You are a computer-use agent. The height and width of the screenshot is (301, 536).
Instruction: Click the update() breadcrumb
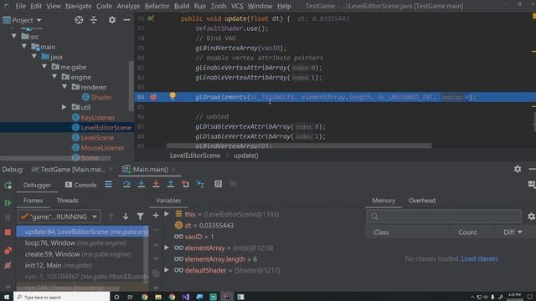coord(245,156)
